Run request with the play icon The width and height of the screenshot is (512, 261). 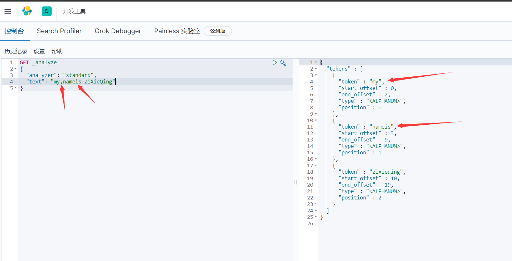point(275,63)
